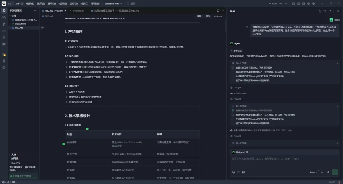Toggle the primary left sidebar layout

point(293,3)
